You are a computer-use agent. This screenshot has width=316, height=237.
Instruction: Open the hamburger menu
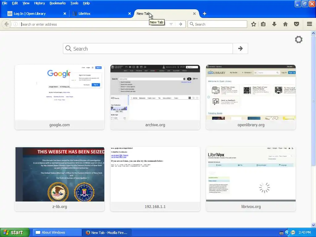310,24
